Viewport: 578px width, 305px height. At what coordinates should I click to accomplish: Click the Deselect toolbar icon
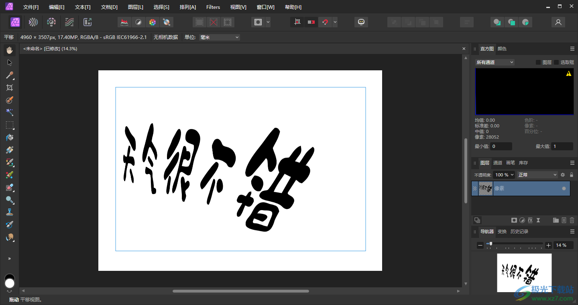click(x=214, y=22)
